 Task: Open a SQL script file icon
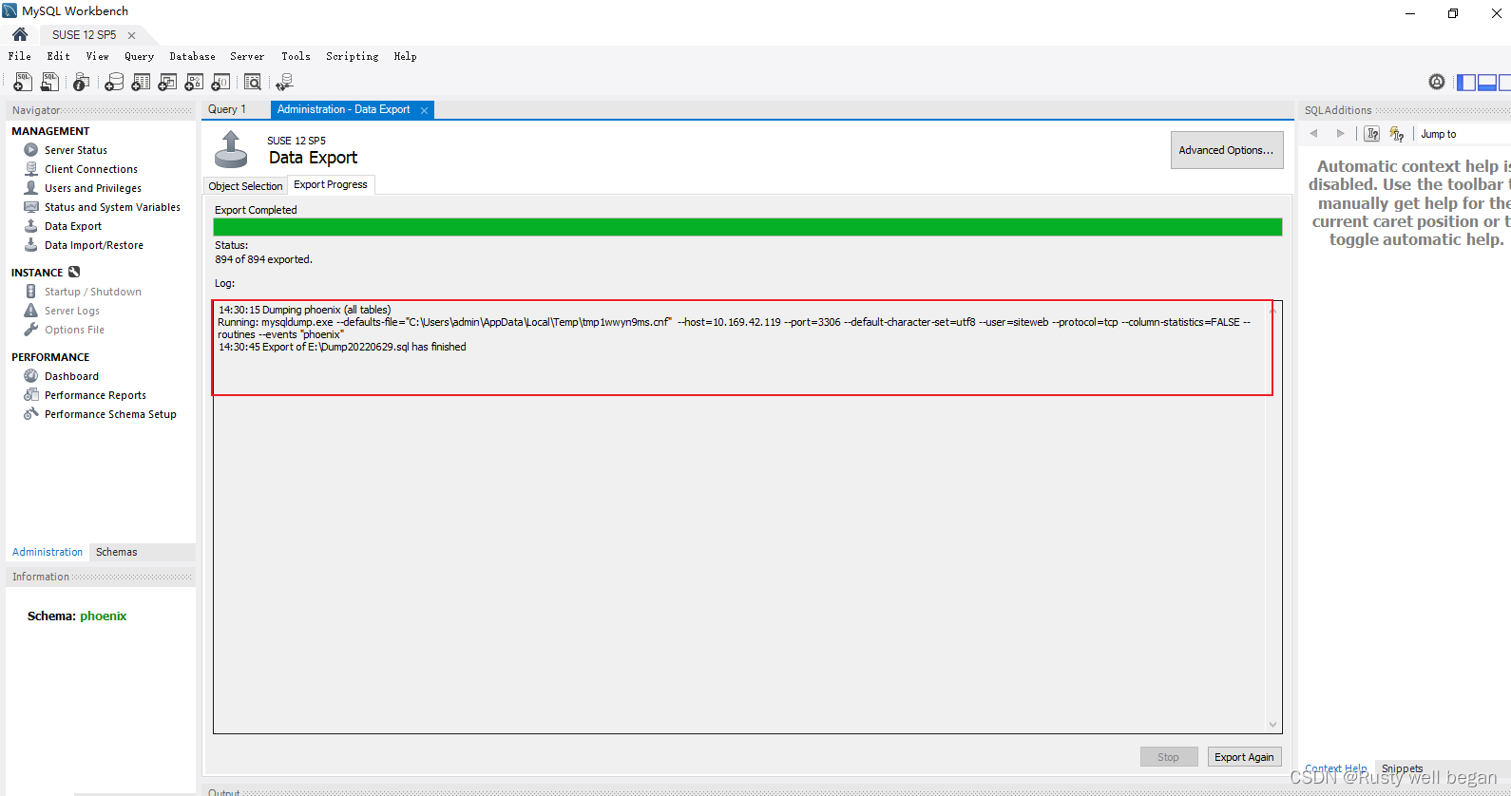[49, 83]
